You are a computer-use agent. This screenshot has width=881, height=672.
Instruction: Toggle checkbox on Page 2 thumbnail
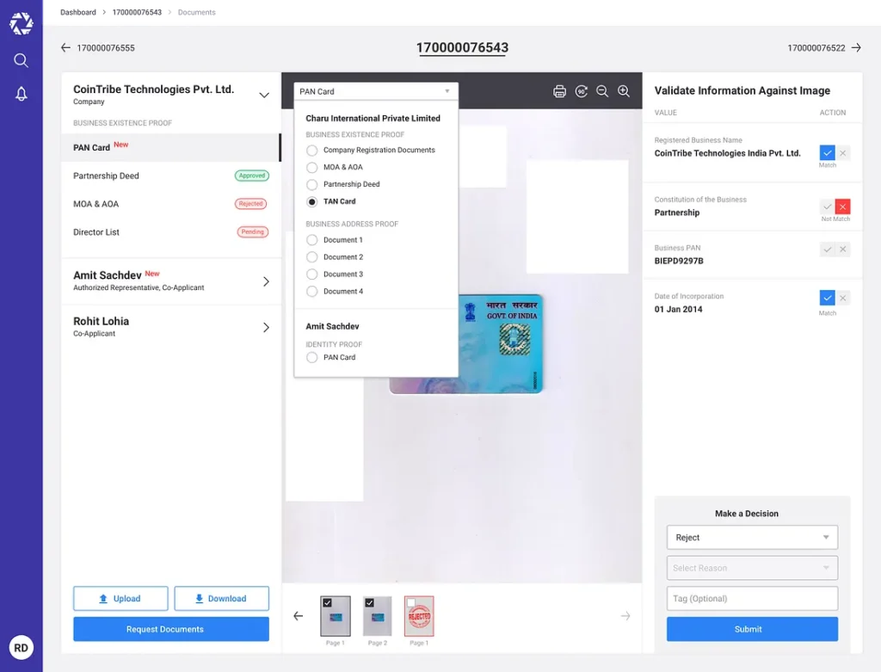point(369,603)
